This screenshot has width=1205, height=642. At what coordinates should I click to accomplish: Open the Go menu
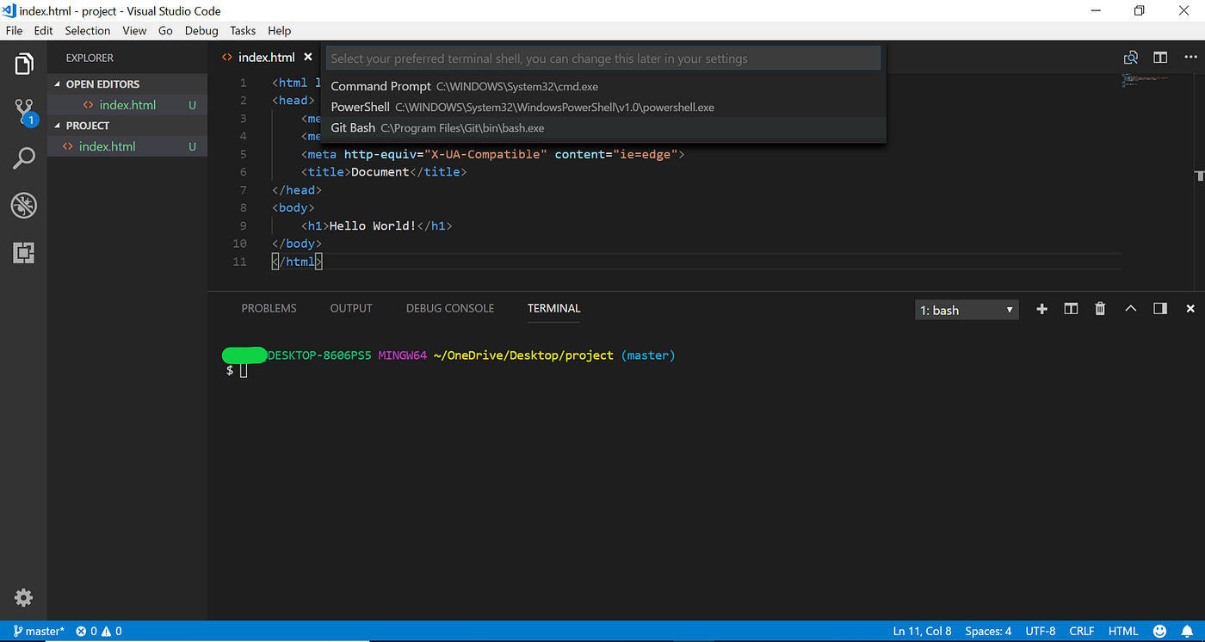(x=165, y=30)
